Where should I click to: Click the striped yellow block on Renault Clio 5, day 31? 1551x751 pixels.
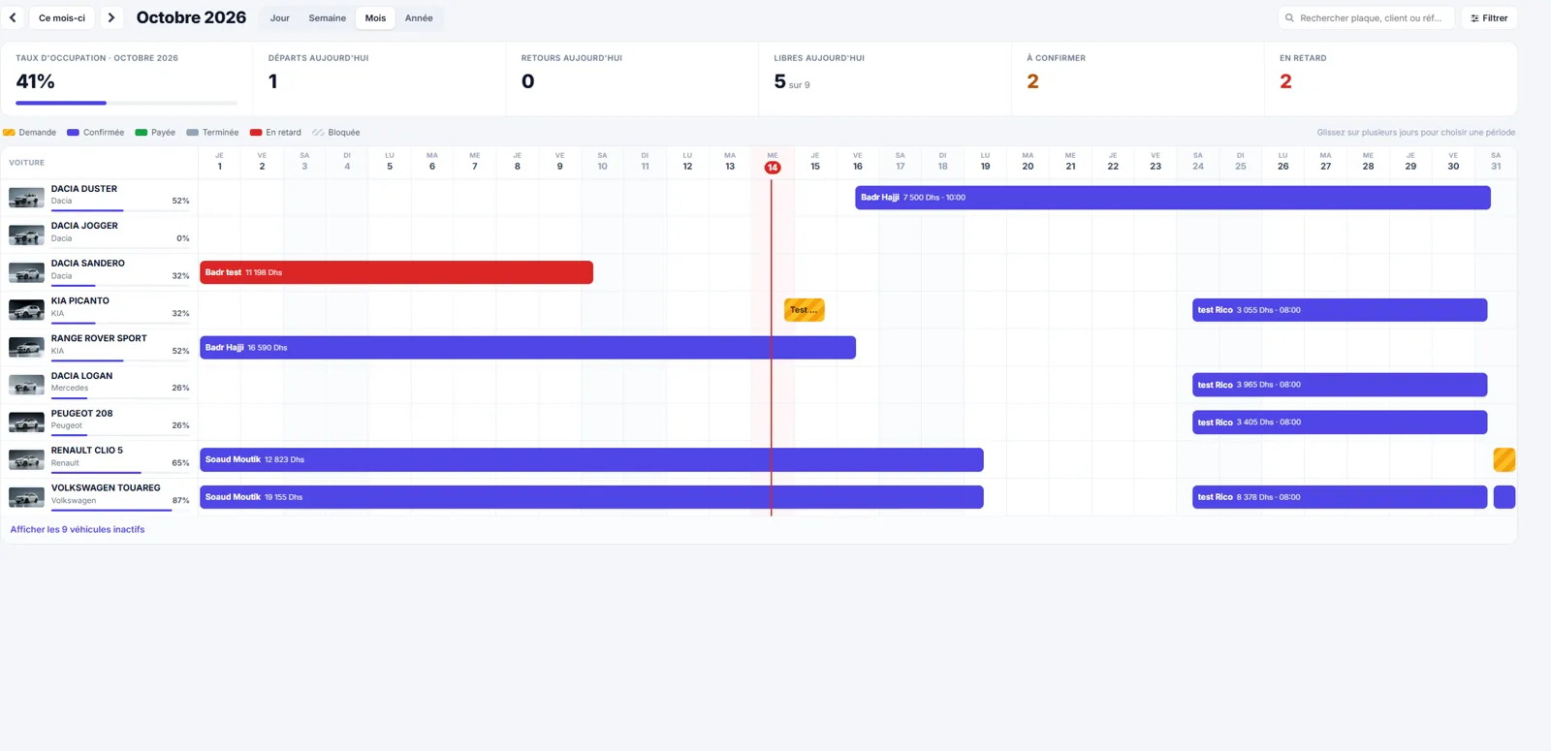click(x=1504, y=459)
